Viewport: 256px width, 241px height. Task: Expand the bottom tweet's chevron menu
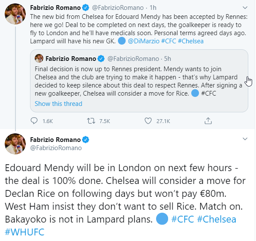(245, 139)
